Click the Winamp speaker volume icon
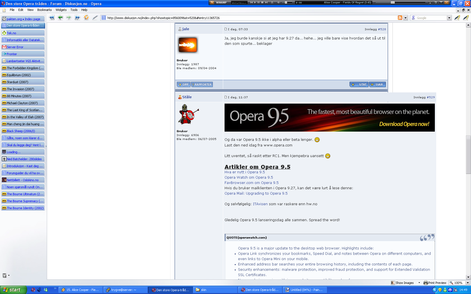 (x=279, y=3)
